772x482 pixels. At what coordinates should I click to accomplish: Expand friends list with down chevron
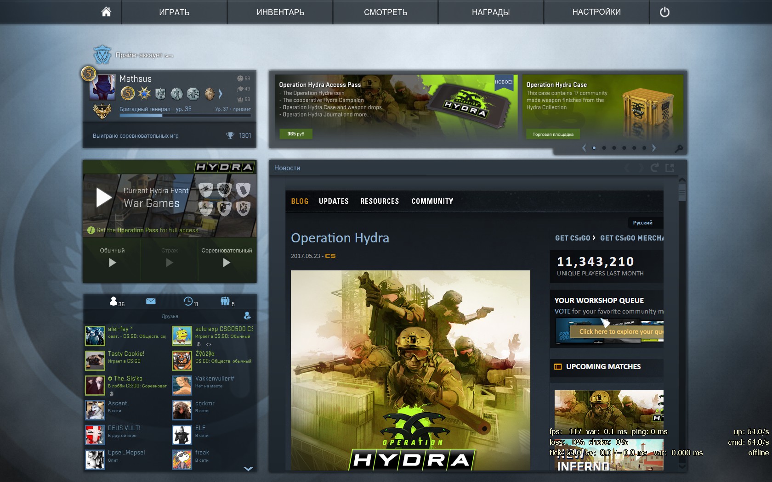[x=248, y=469]
